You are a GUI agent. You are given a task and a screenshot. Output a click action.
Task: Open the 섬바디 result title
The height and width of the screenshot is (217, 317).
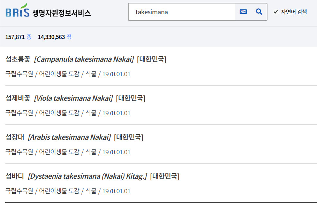[x=15, y=176]
